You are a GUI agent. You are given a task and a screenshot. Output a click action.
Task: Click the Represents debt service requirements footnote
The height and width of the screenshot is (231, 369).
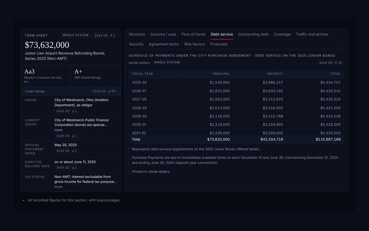click(196, 149)
